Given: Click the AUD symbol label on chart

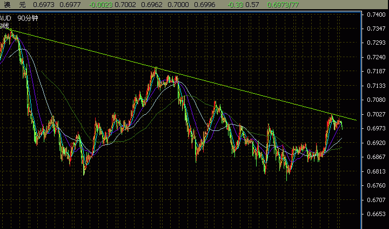Looking at the screenshot, I should click(x=5, y=18).
